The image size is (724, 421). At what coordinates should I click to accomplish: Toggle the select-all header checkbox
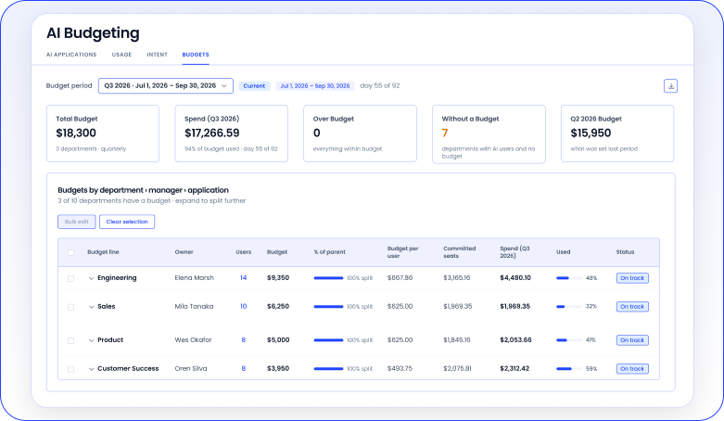[x=70, y=252]
